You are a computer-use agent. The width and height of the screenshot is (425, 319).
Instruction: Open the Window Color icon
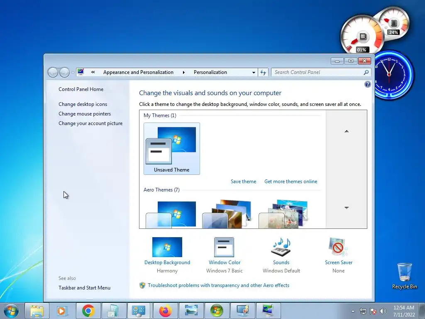point(224,247)
